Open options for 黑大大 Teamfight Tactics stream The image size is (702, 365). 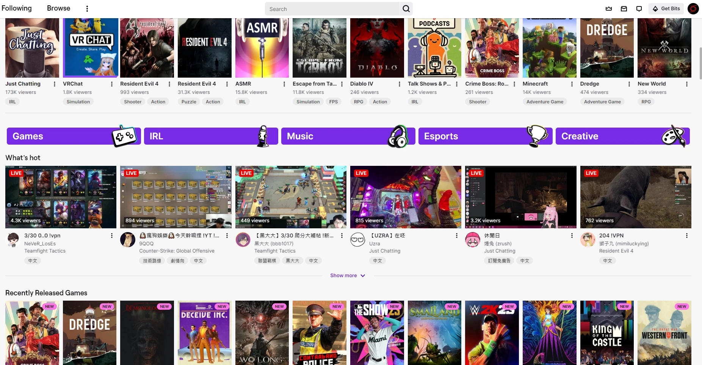pos(342,236)
